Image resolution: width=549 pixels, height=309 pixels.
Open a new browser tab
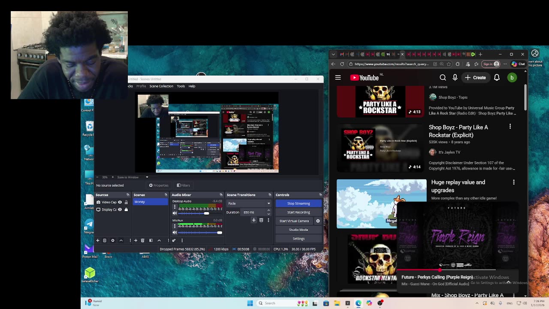coord(480,55)
